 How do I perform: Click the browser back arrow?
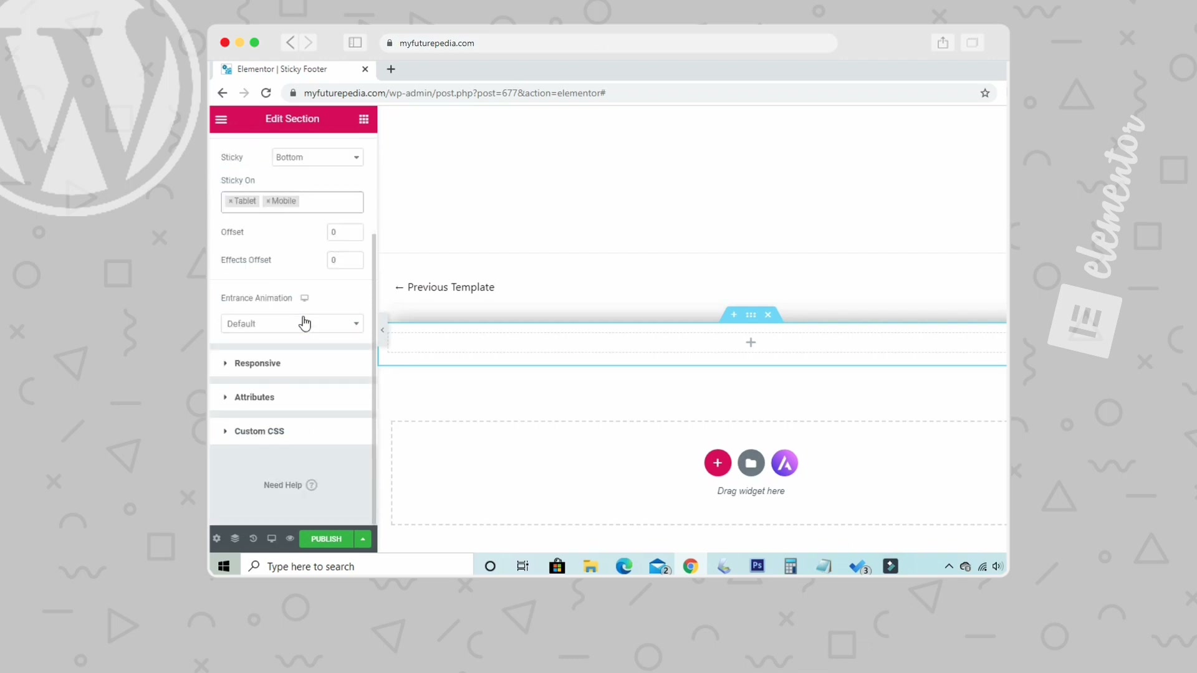(223, 93)
